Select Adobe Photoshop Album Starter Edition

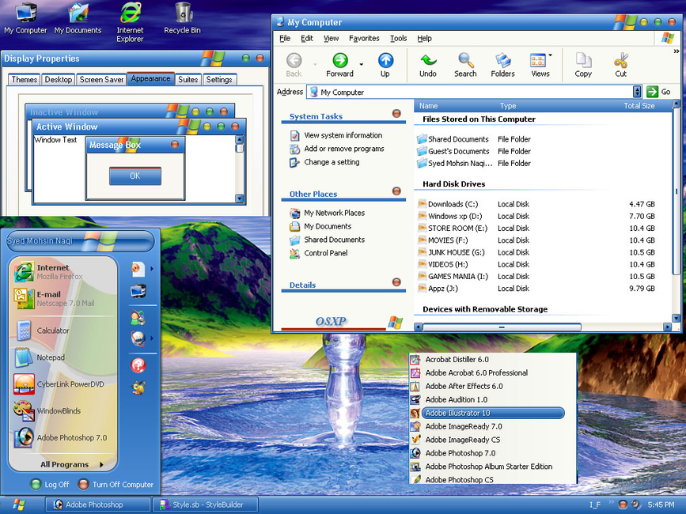click(489, 467)
